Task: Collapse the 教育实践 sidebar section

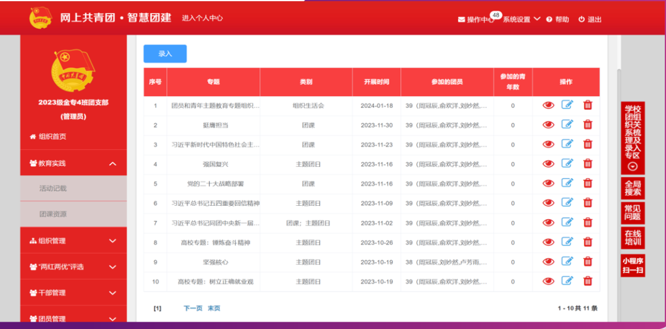Action: coord(112,164)
